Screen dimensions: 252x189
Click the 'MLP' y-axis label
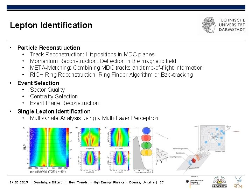pos(24,148)
